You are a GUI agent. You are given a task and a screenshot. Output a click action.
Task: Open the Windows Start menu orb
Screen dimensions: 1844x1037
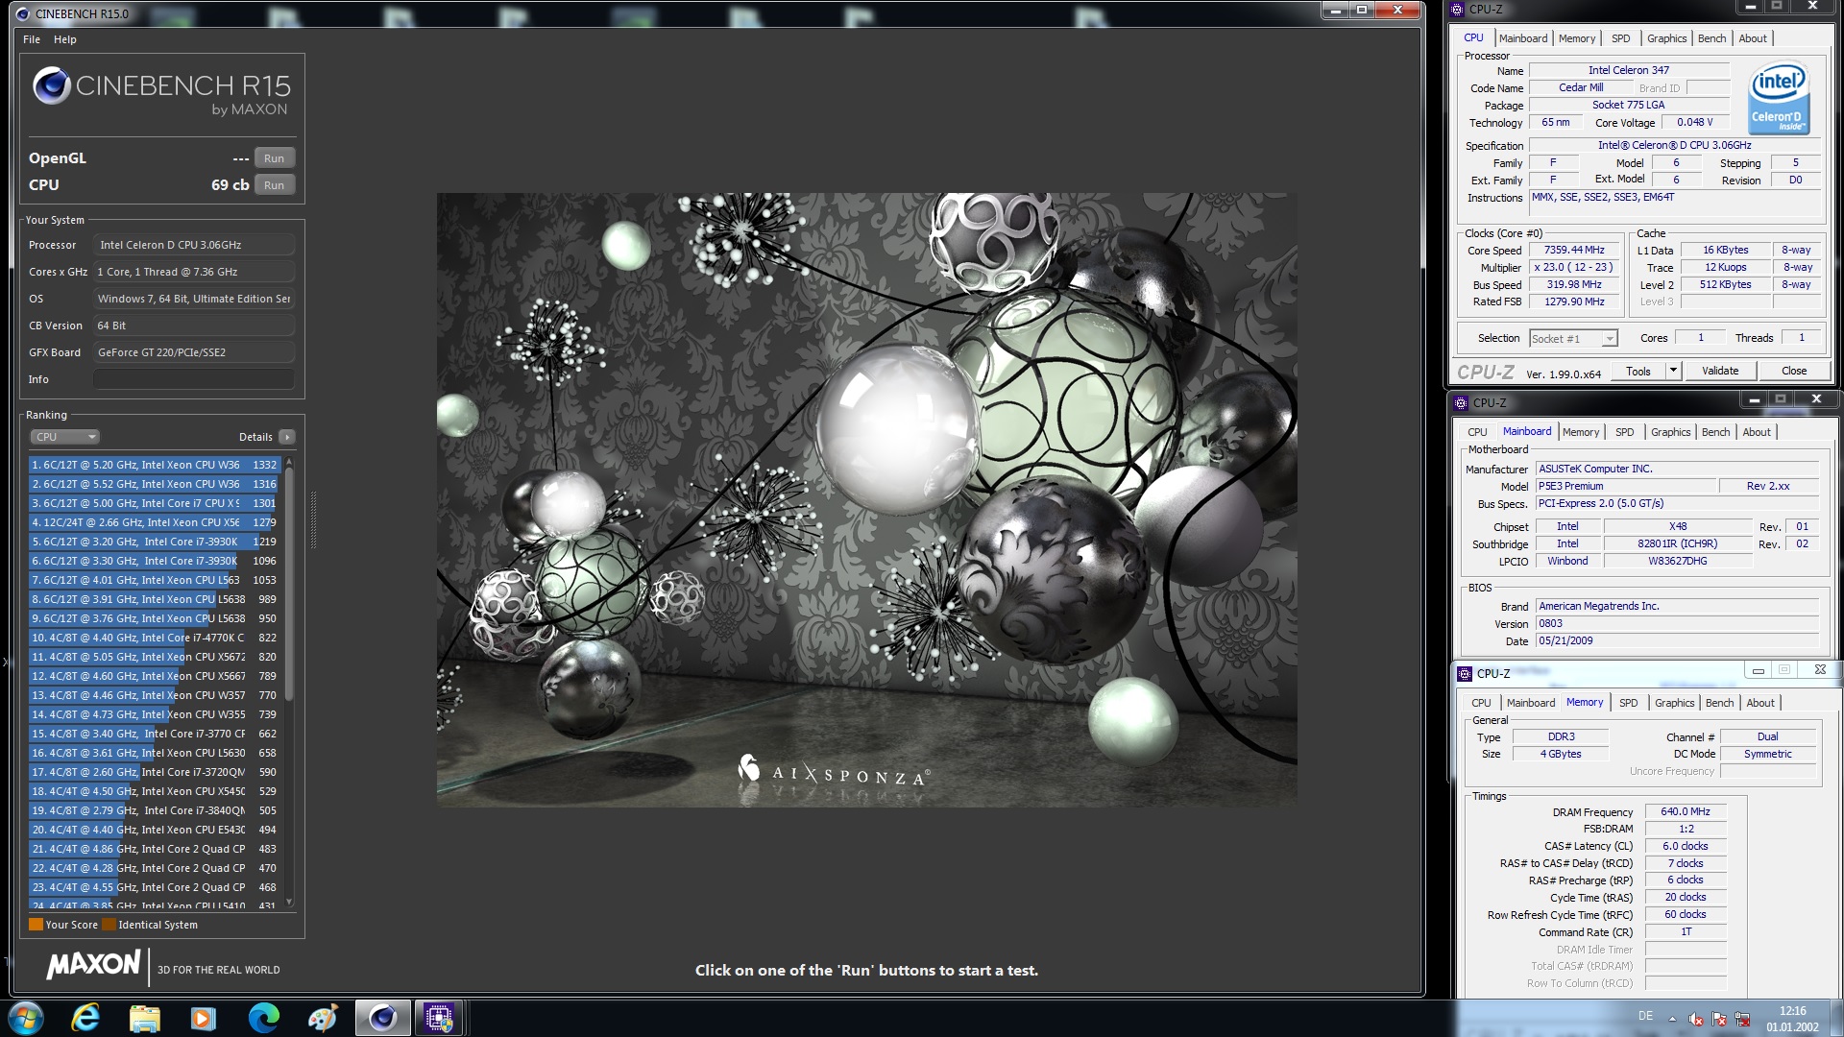(26, 1018)
